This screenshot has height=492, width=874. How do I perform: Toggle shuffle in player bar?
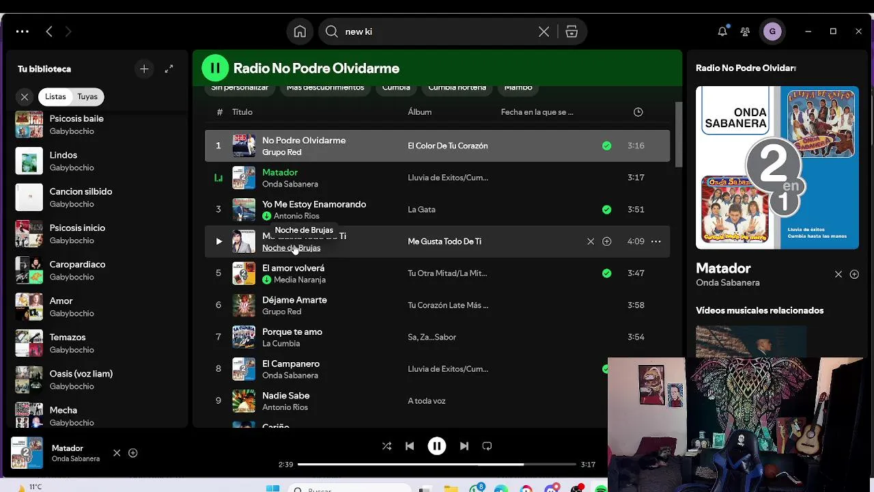click(x=386, y=446)
